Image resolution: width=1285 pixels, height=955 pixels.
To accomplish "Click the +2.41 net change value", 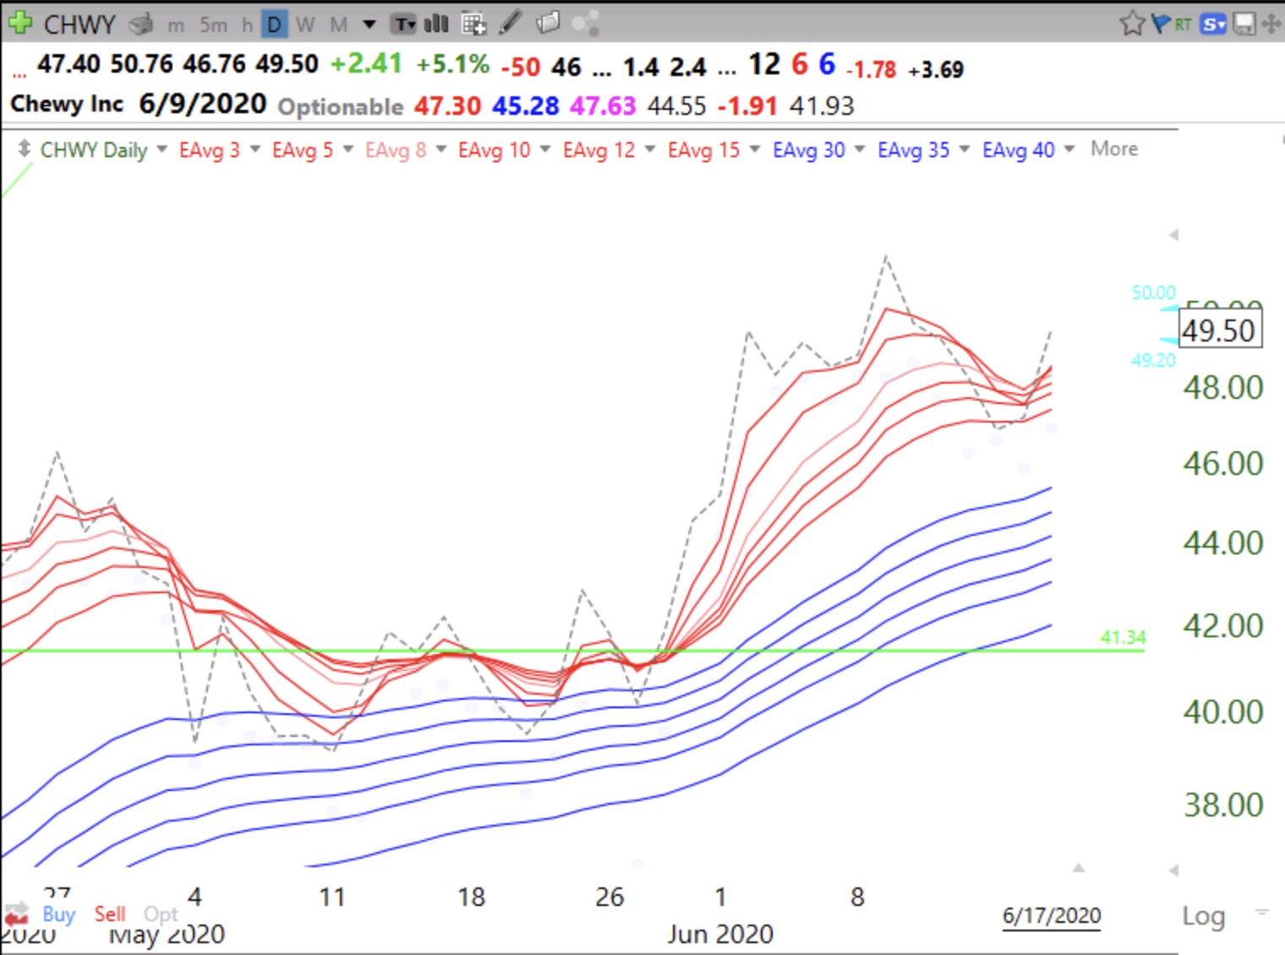I will pyautogui.click(x=365, y=63).
